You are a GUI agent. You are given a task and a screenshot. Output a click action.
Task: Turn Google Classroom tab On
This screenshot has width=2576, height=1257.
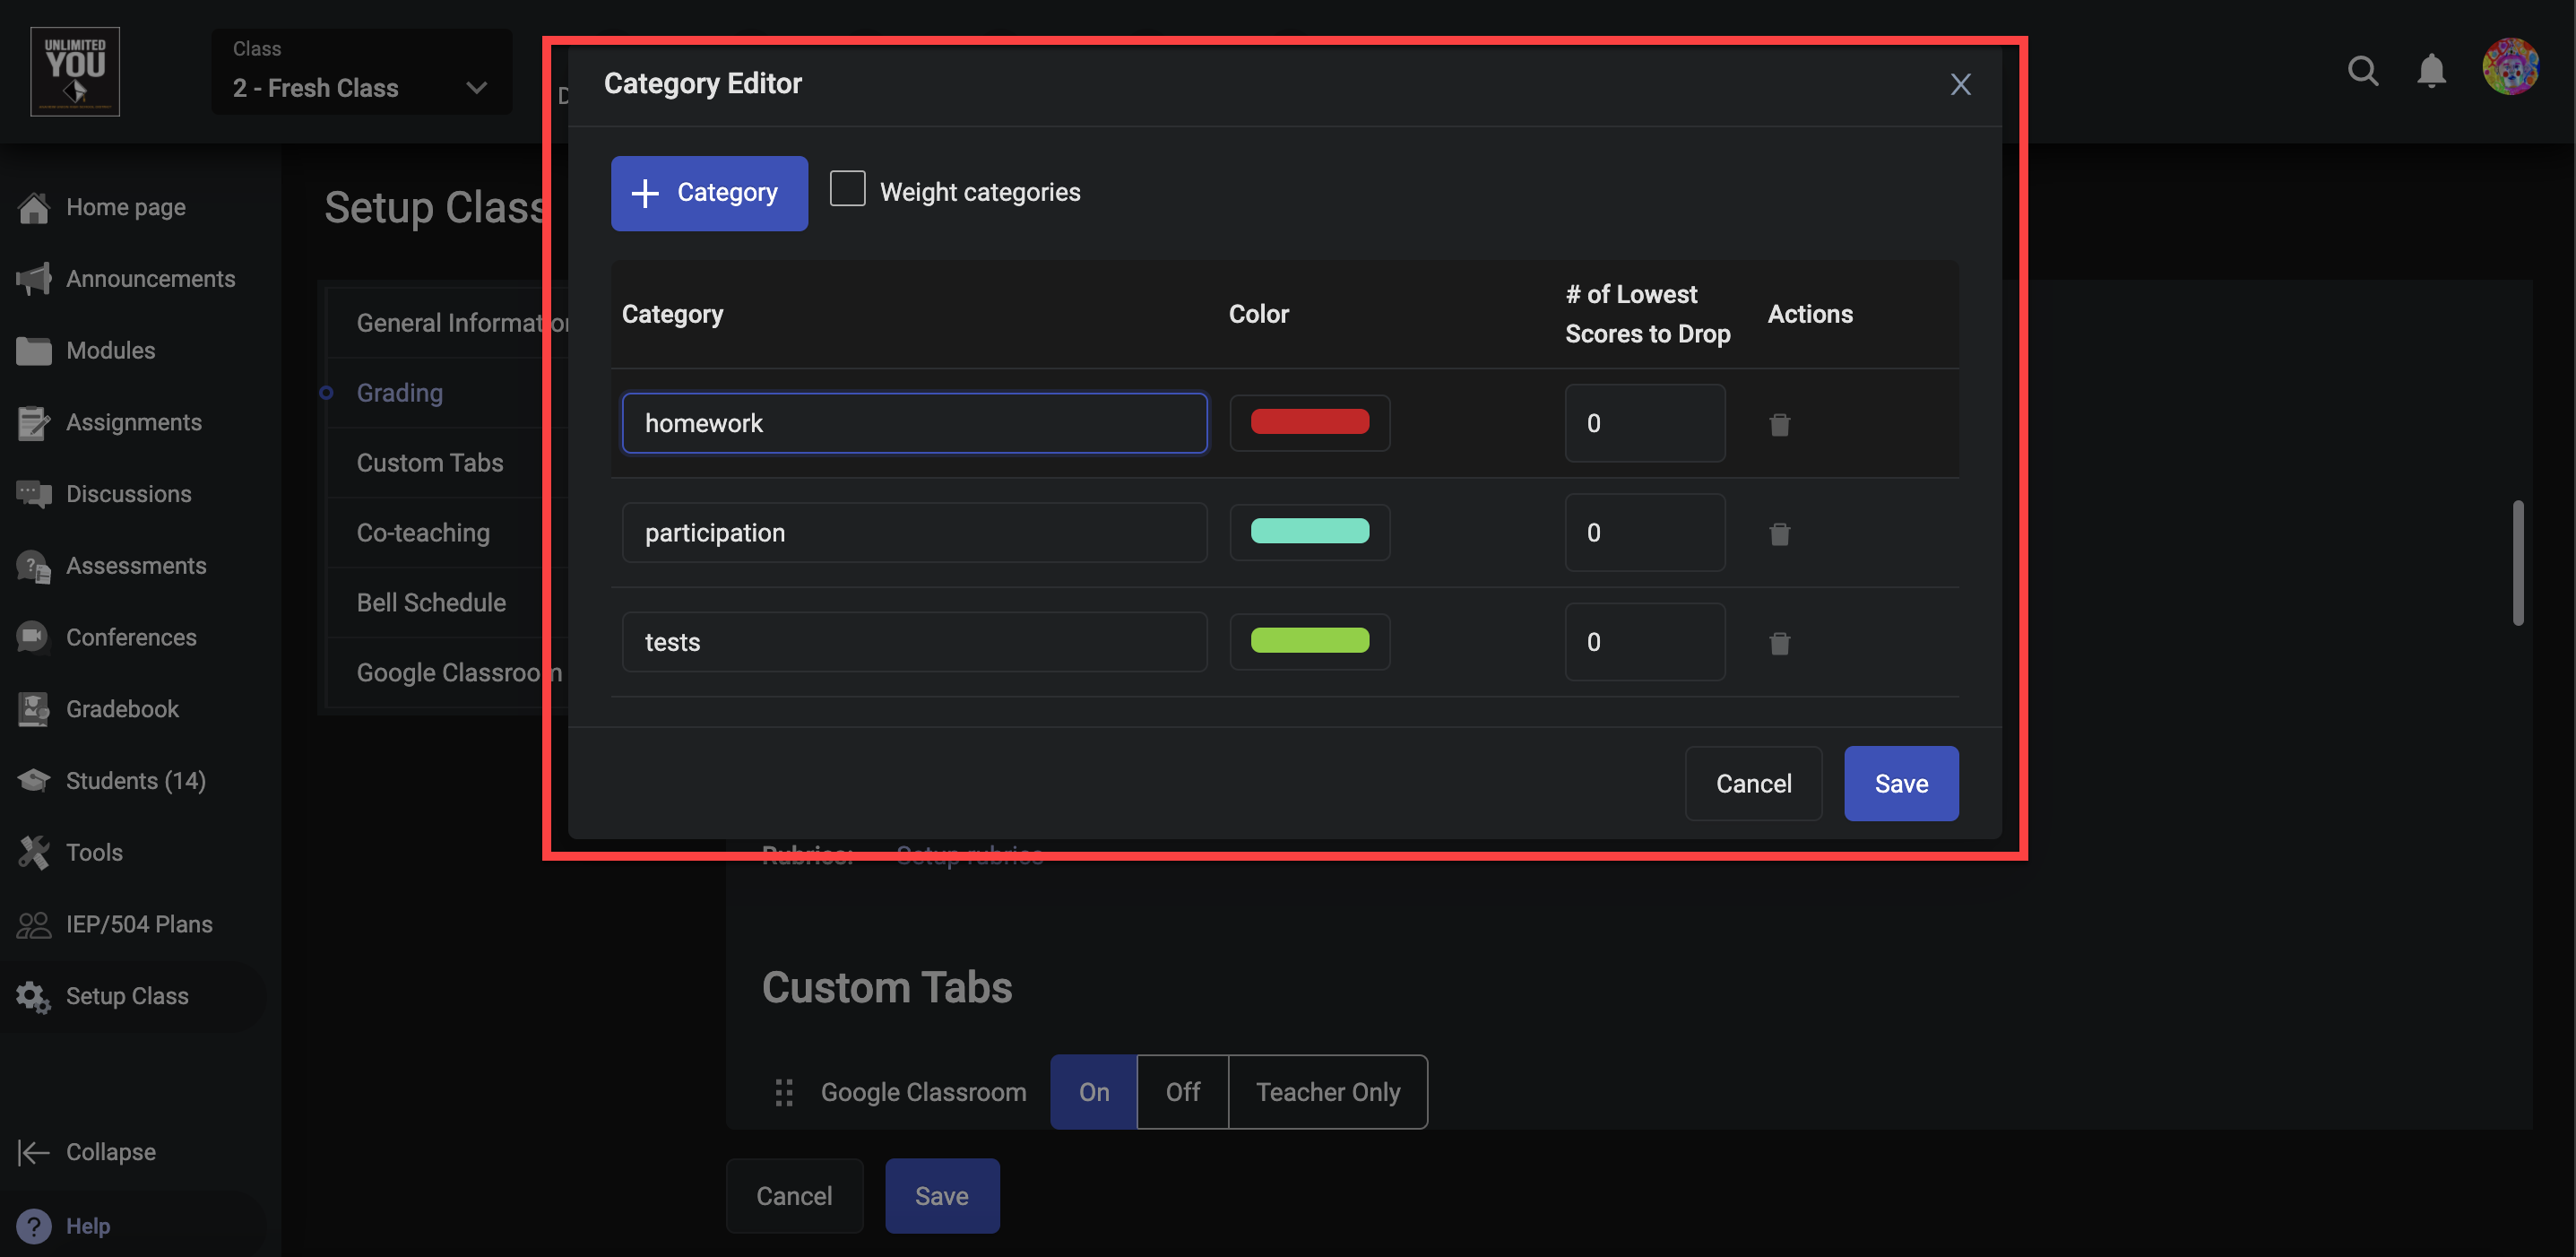coord(1093,1092)
